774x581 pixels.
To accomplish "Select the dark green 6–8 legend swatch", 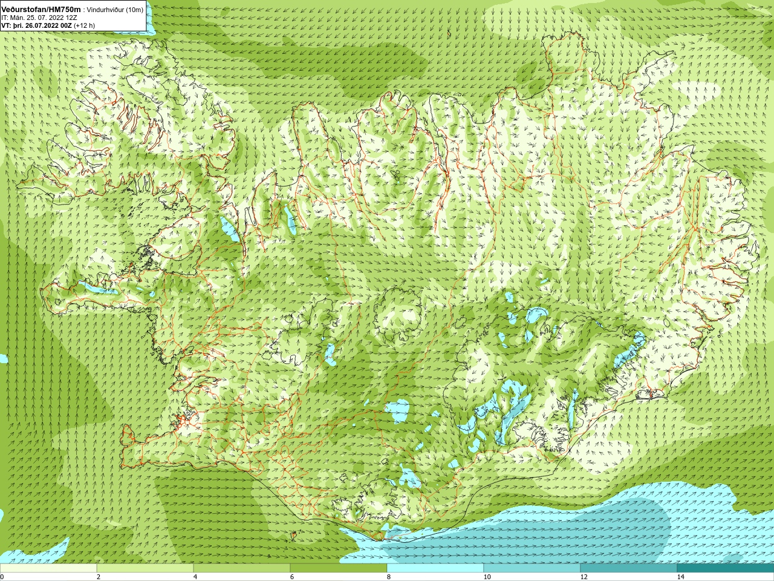I will (339, 568).
